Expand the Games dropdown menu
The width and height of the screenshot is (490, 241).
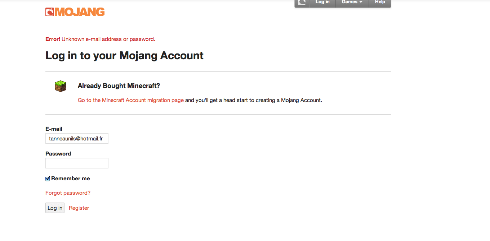tap(352, 3)
